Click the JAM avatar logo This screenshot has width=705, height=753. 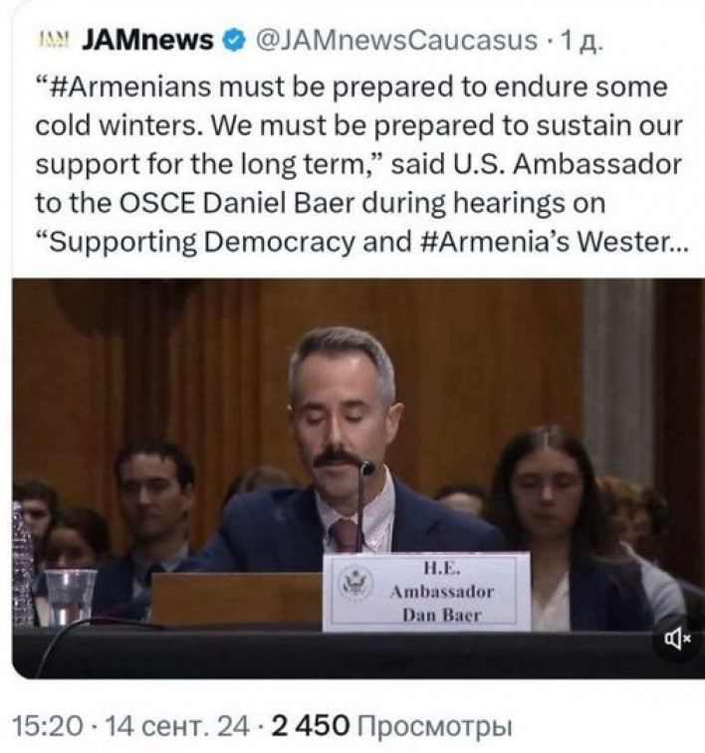pyautogui.click(x=54, y=41)
